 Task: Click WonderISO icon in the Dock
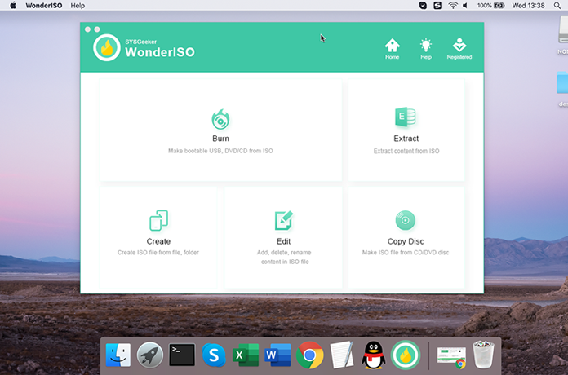406,355
